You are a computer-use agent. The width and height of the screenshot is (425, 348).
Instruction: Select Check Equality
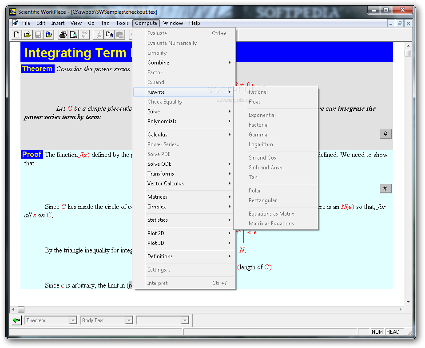pyautogui.click(x=184, y=102)
